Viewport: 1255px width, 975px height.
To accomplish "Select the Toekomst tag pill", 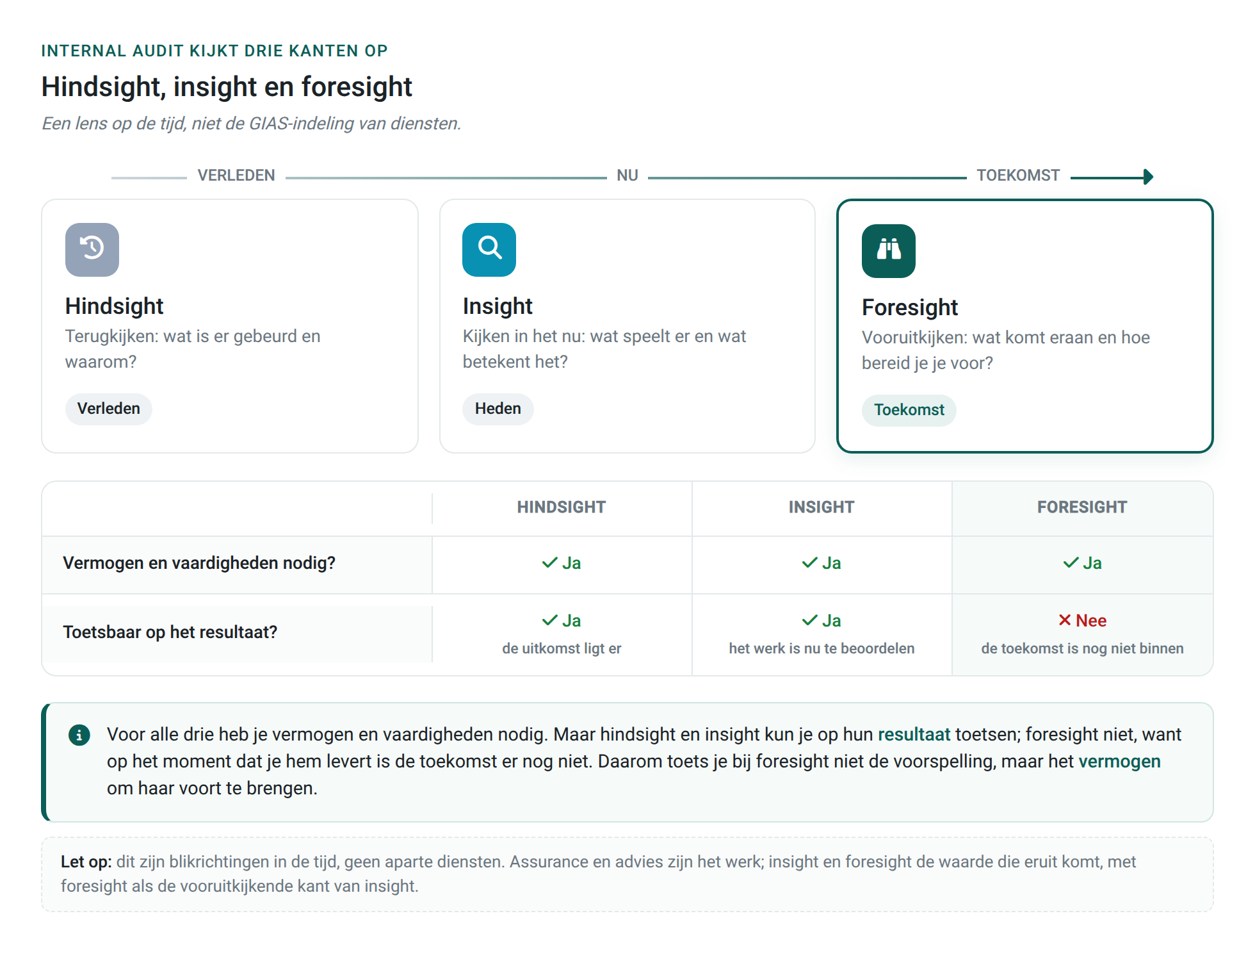I will tap(909, 410).
